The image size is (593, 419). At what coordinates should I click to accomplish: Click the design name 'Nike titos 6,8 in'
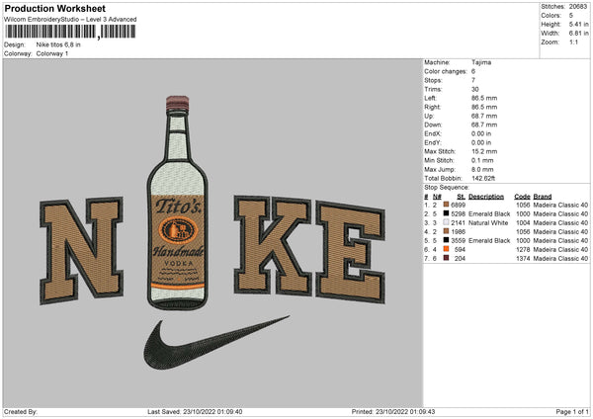click(x=58, y=44)
